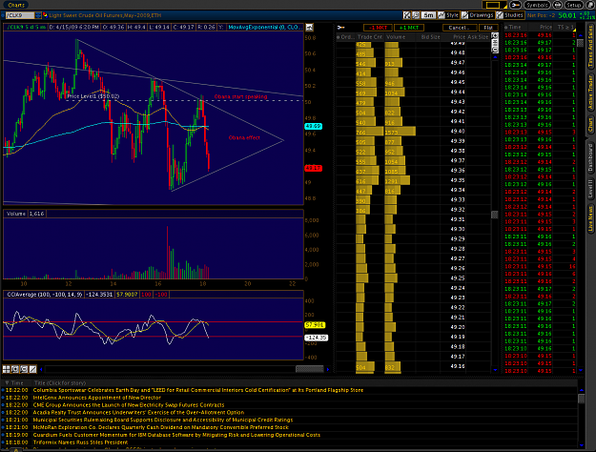Sort news by the Time column header
Screen dimensions: 596x452
[17, 382]
